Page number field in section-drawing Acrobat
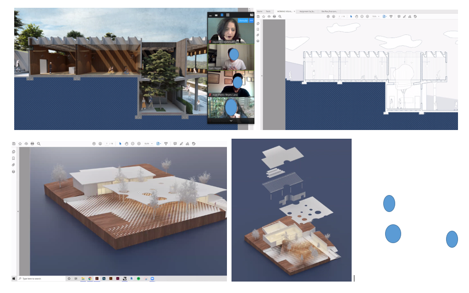This screenshot has height=293, width=469. click(x=340, y=16)
